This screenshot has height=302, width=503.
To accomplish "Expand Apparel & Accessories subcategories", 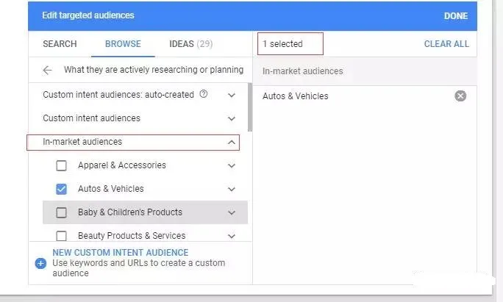I will tap(232, 166).
